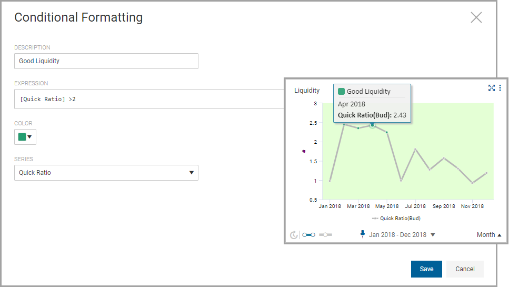
Task: Cancel the conditional formatting dialog
Action: click(465, 269)
